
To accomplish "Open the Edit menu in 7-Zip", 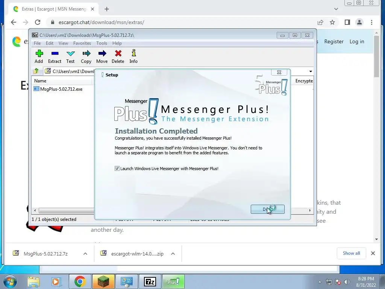I will (x=50, y=43).
